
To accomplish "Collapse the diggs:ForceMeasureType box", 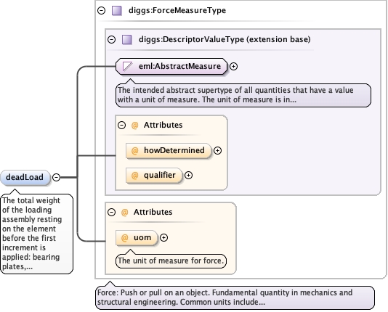I will tap(102, 11).
